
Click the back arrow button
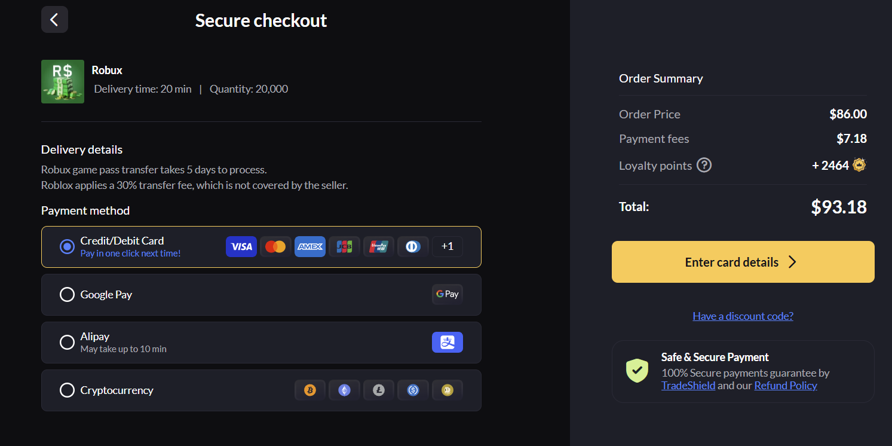(54, 20)
